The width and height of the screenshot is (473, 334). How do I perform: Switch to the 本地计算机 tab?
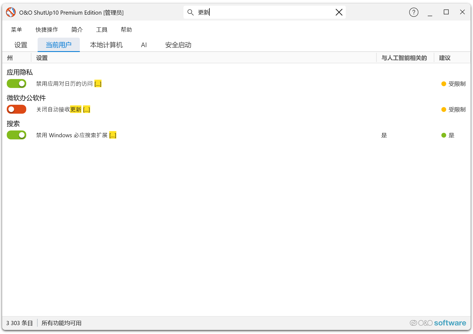(x=106, y=45)
